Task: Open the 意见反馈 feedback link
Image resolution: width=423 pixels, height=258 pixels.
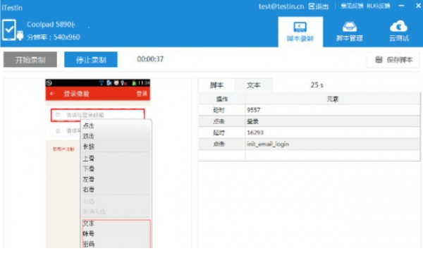Action: pos(352,6)
